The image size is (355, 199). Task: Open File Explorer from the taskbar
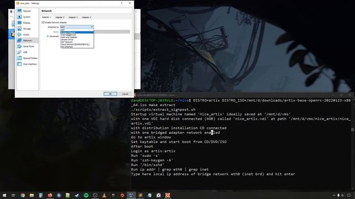tap(32, 195)
